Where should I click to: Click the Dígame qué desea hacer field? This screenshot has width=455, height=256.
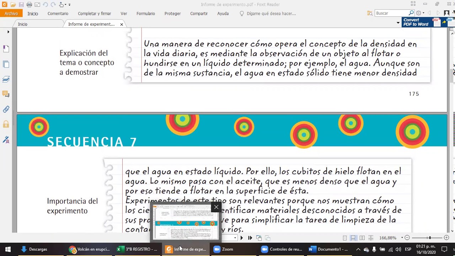point(272,14)
